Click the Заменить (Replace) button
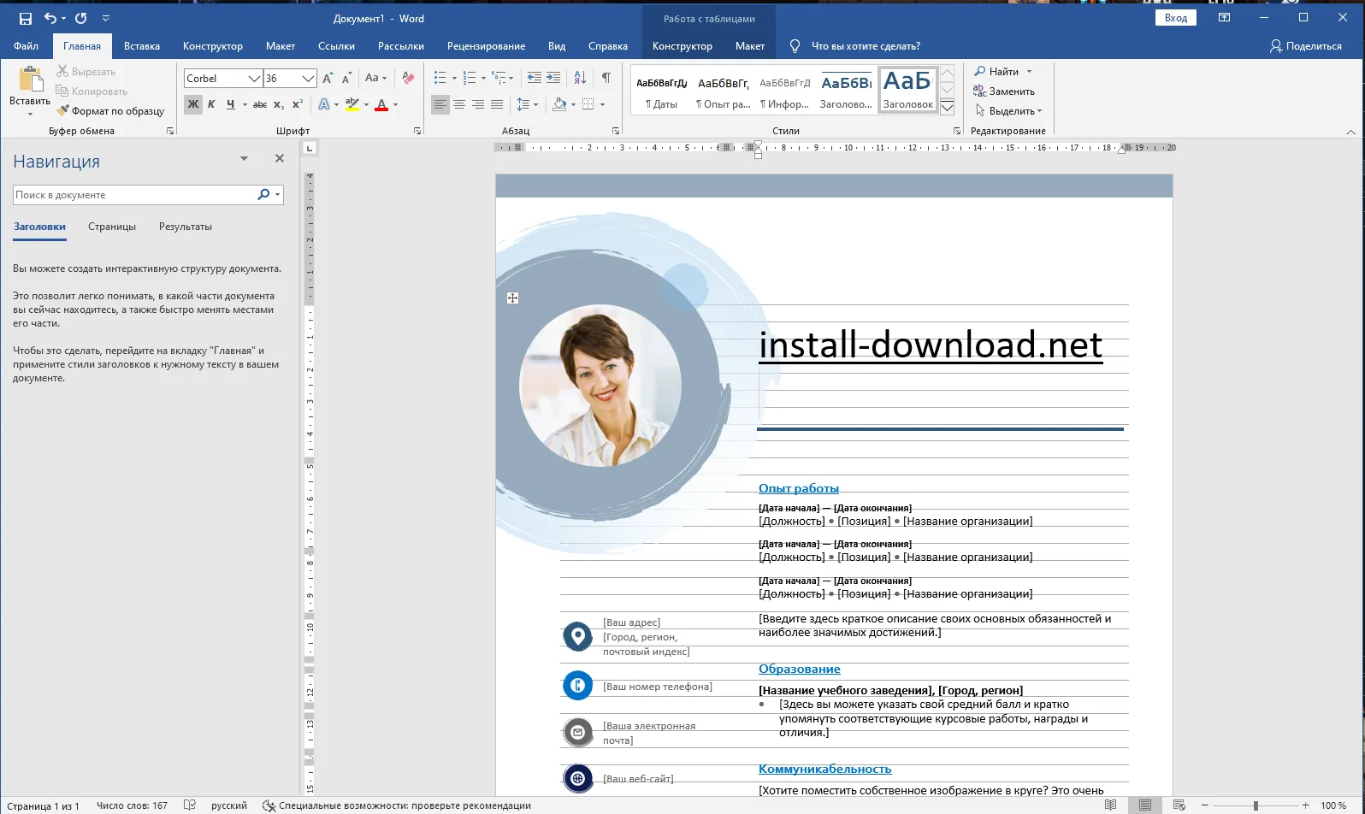Viewport: 1365px width, 814px height. coord(1004,91)
